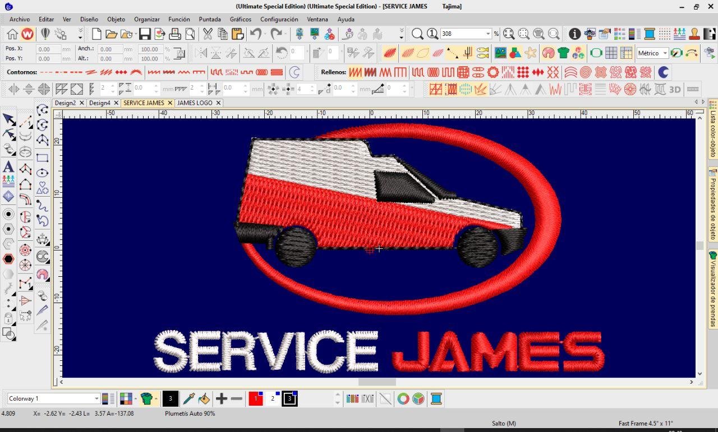The width and height of the screenshot is (718, 432).
Task: Expand the Métrico units dropdown
Action: pos(665,53)
